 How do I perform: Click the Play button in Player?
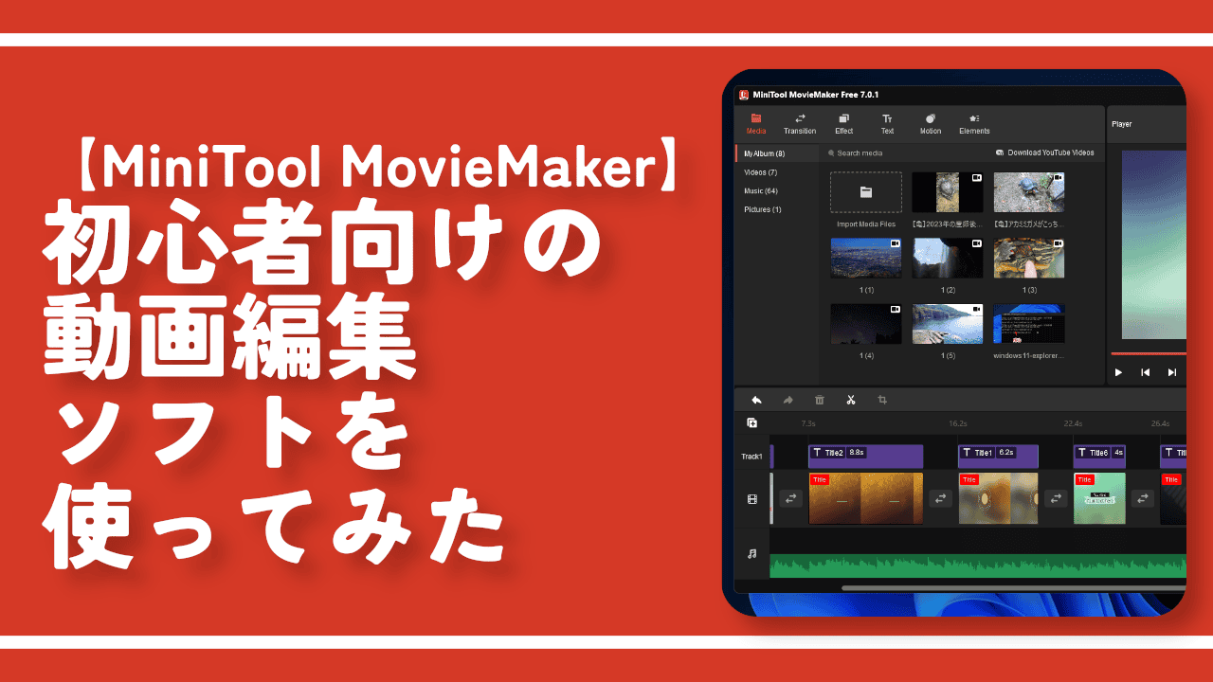1119,373
